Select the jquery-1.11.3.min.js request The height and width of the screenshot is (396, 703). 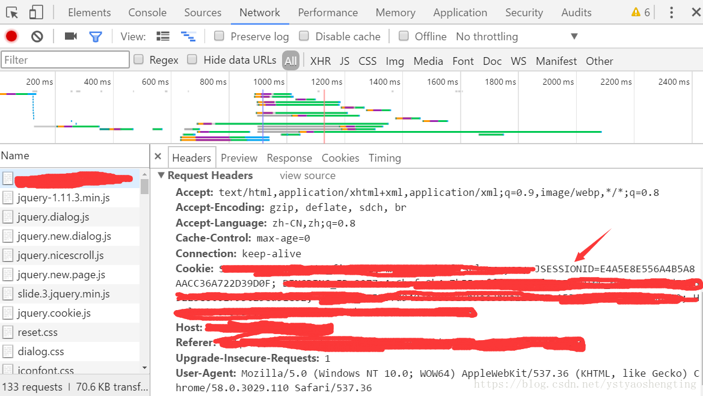(70, 198)
